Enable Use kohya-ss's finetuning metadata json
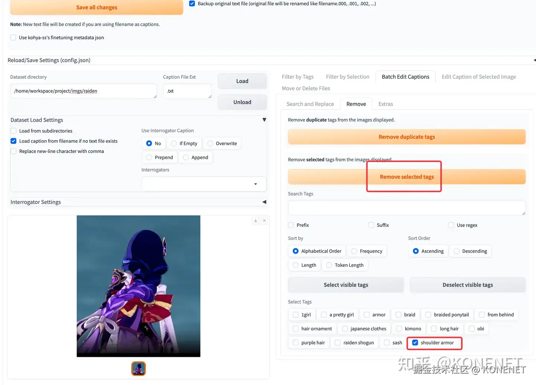The width and height of the screenshot is (536, 385). 13,38
